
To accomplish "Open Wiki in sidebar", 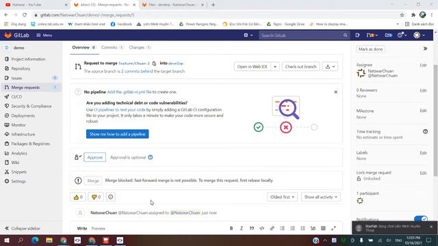I will (15, 163).
